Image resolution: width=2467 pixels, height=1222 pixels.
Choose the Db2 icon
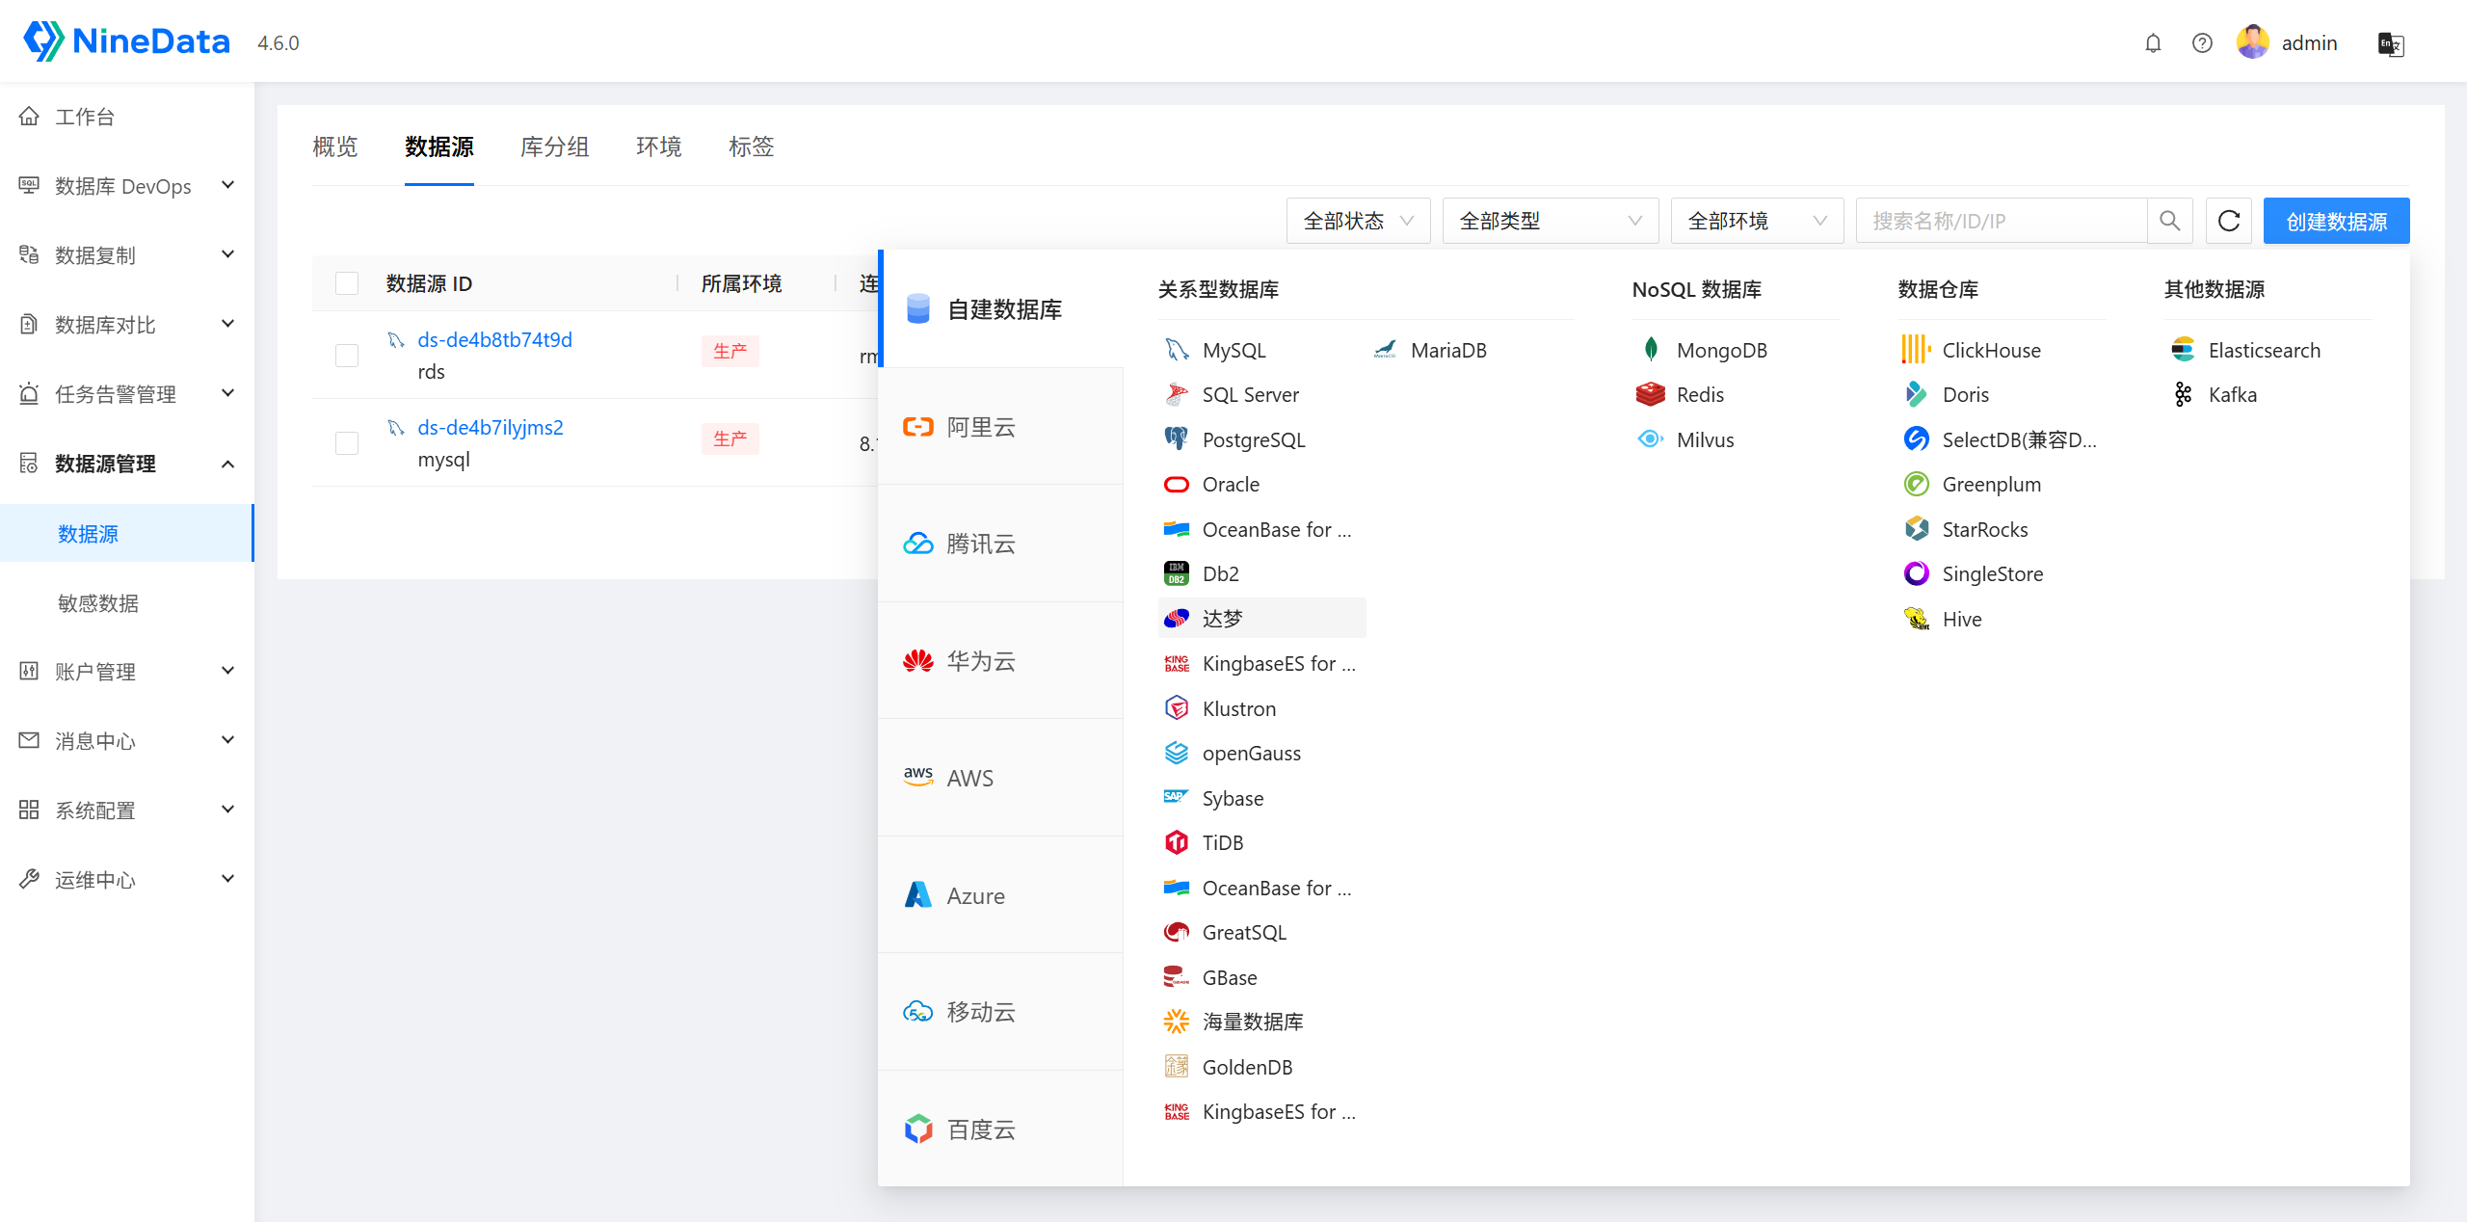(1177, 573)
